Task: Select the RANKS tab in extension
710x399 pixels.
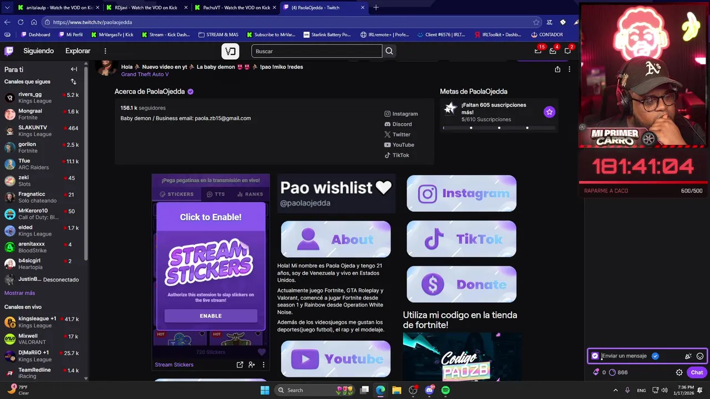Action: [x=250, y=195]
